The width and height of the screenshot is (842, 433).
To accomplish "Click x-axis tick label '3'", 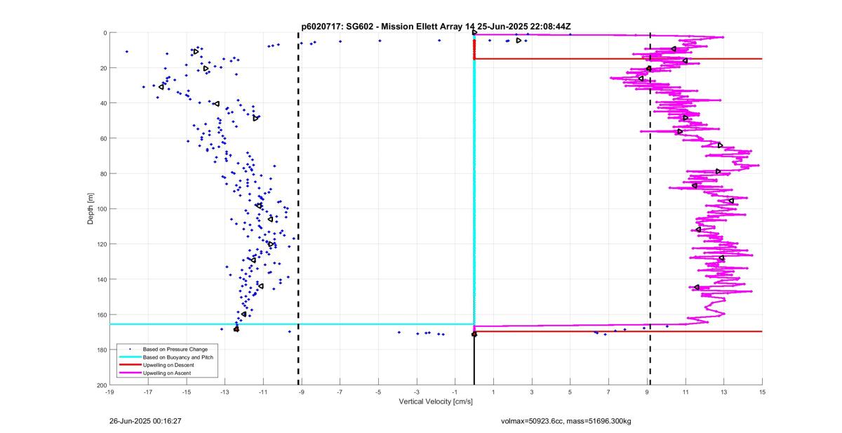I will click(x=532, y=392).
